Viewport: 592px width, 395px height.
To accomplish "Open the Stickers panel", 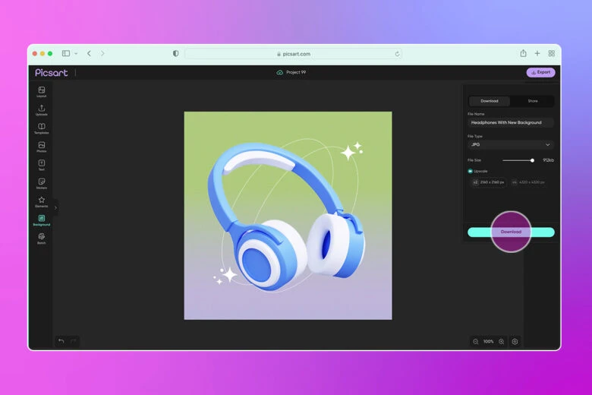I will (x=42, y=182).
